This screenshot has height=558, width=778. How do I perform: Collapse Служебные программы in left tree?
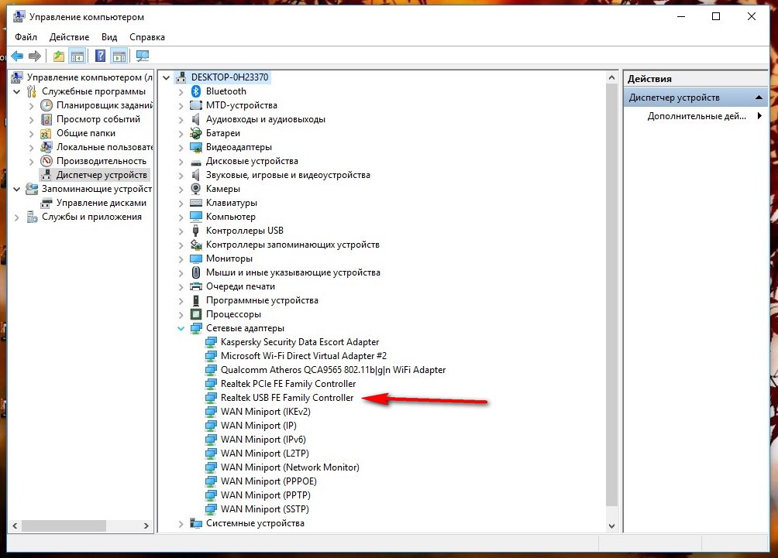pyautogui.click(x=17, y=91)
